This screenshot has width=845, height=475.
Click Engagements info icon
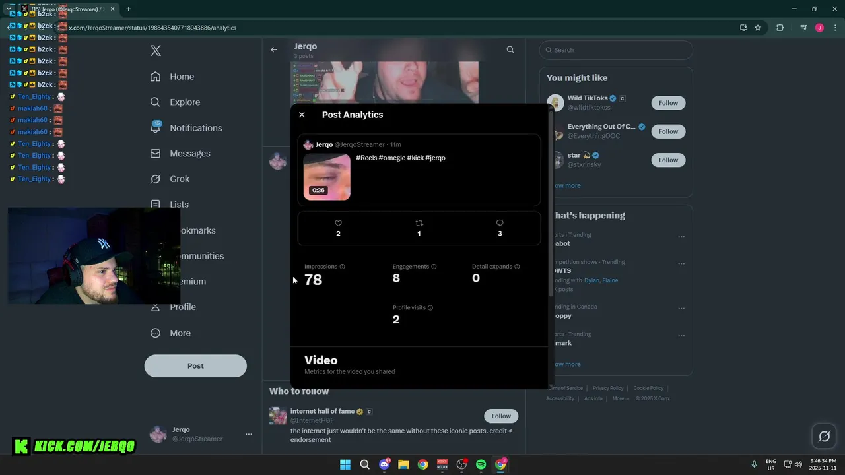coord(434,267)
